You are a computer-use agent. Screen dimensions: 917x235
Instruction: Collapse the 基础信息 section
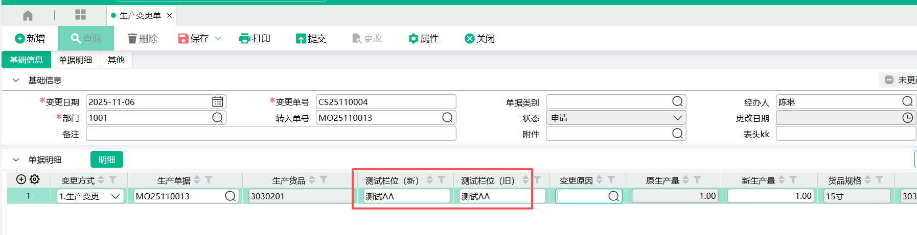click(16, 80)
